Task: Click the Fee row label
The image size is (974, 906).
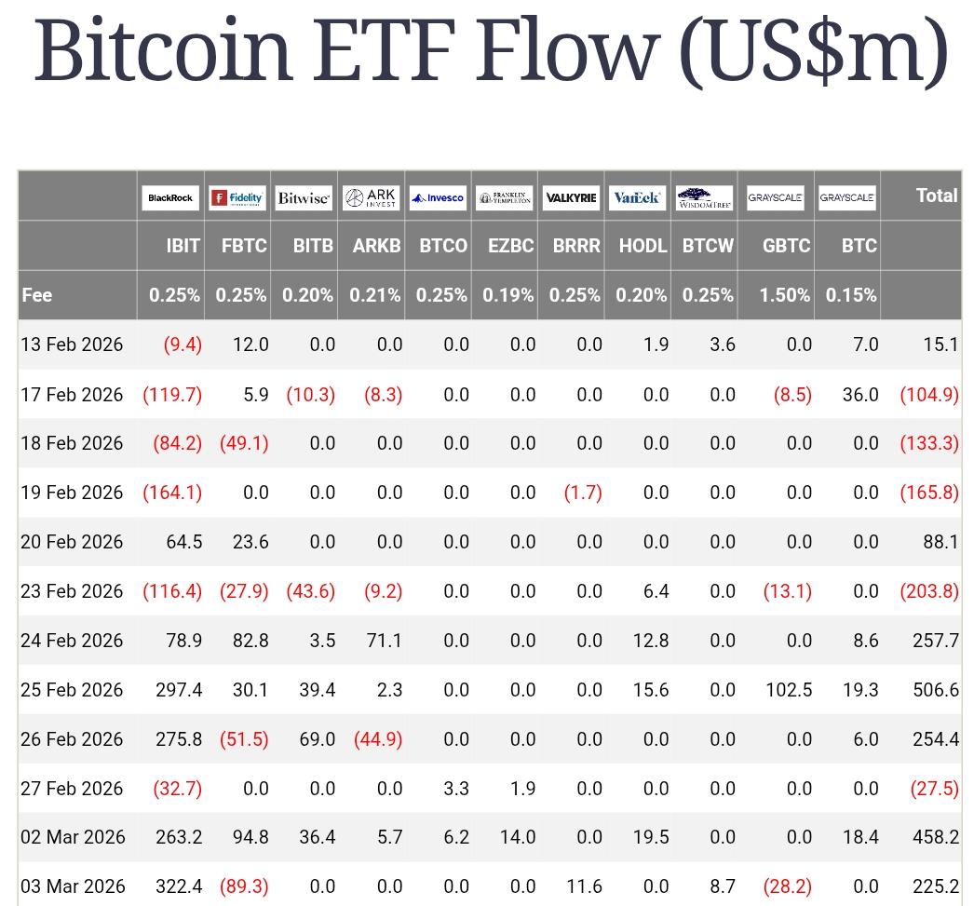Action: [37, 295]
